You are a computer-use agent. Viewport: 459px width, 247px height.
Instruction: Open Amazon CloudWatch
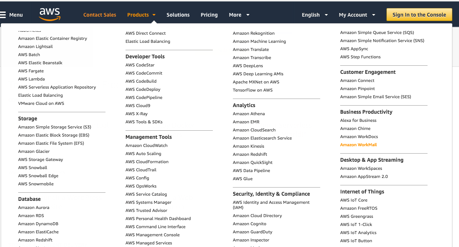[147, 145]
